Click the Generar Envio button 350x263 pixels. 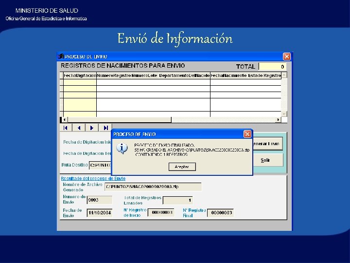(x=268, y=144)
